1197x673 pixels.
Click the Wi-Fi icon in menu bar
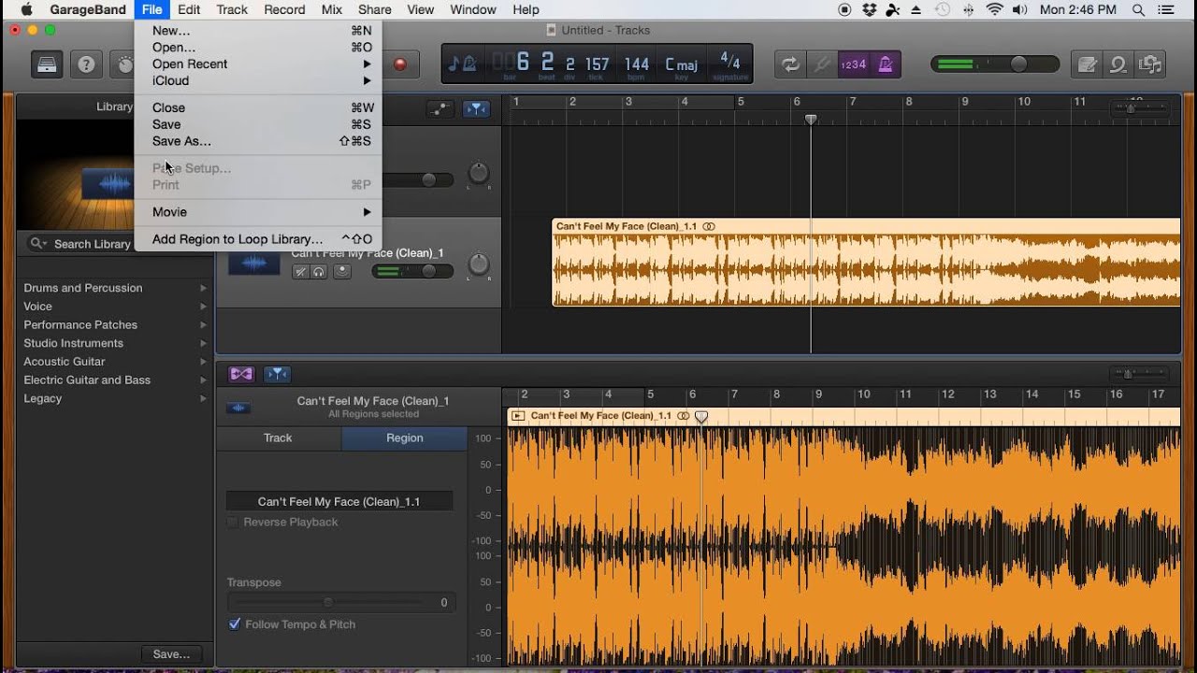(x=994, y=9)
